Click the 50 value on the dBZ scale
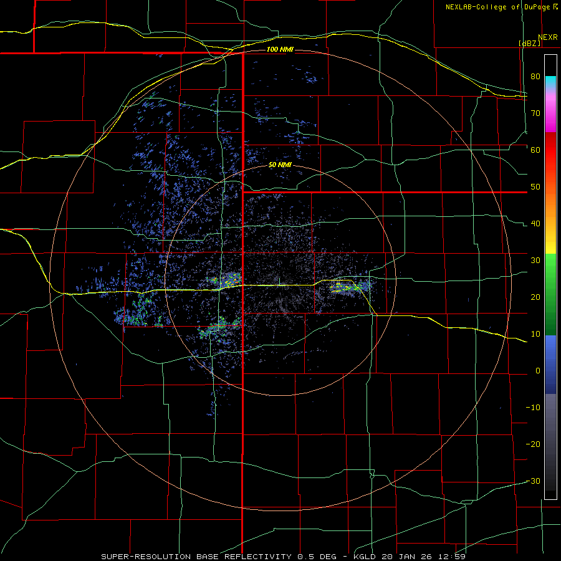This screenshot has width=561, height=561. coord(535,187)
